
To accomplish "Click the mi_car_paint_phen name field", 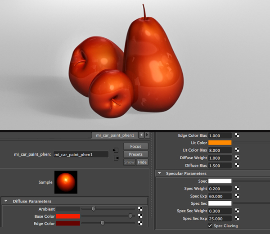I will pos(81,154).
